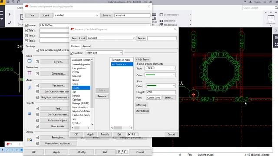
Task: Click the Window icon in ribbon
Action: (x=271, y=18)
